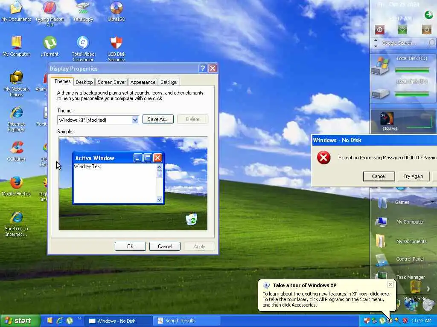The width and height of the screenshot is (437, 327).
Task: Switch to the Settings tab
Action: point(169,82)
